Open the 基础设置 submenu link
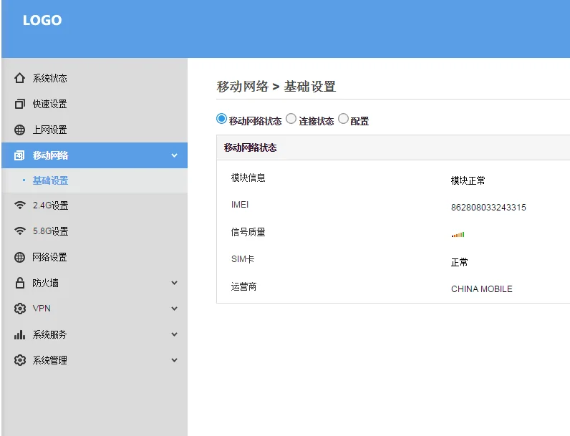Screen dimensions: 570x436 pyautogui.click(x=50, y=180)
